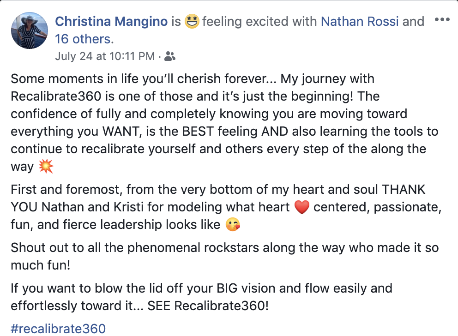Viewport: 458px width, 336px height.
Task: Click the red heart emoji
Action: 302,207
